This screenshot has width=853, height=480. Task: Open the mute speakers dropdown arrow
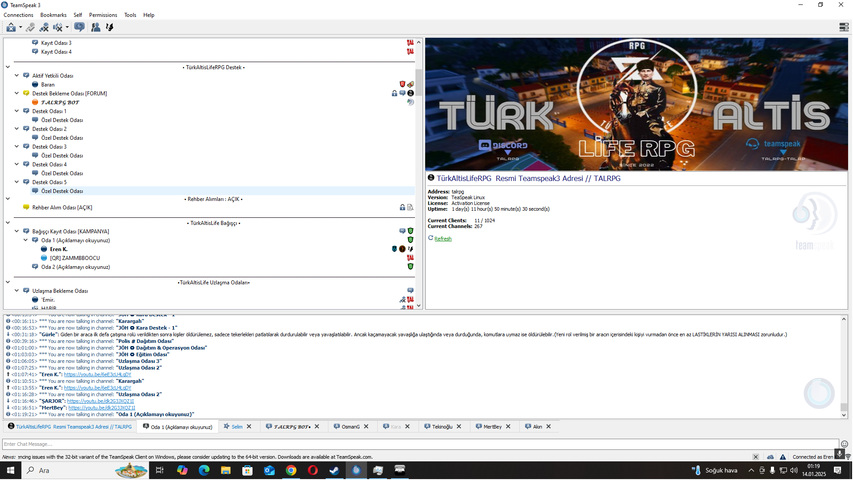click(67, 28)
